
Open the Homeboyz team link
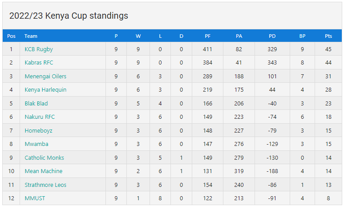(38, 130)
